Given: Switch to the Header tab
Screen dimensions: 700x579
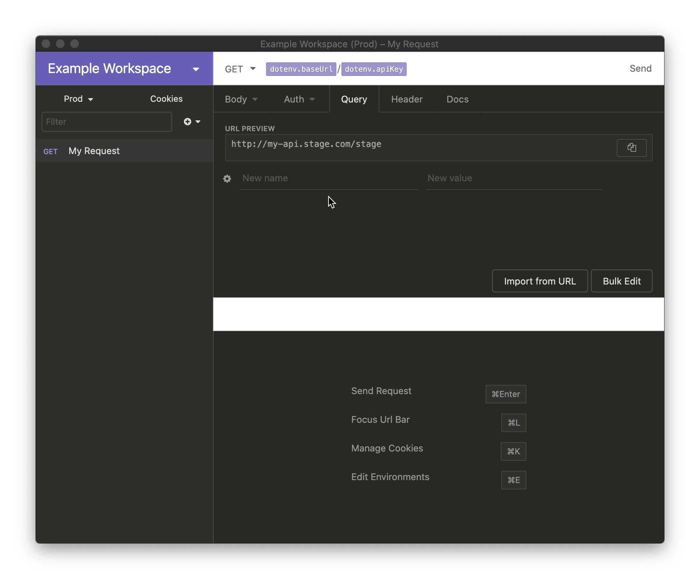Looking at the screenshot, I should [x=407, y=99].
